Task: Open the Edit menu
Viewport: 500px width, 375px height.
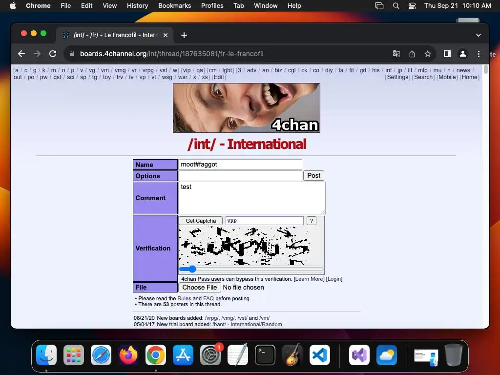Action: click(86, 5)
